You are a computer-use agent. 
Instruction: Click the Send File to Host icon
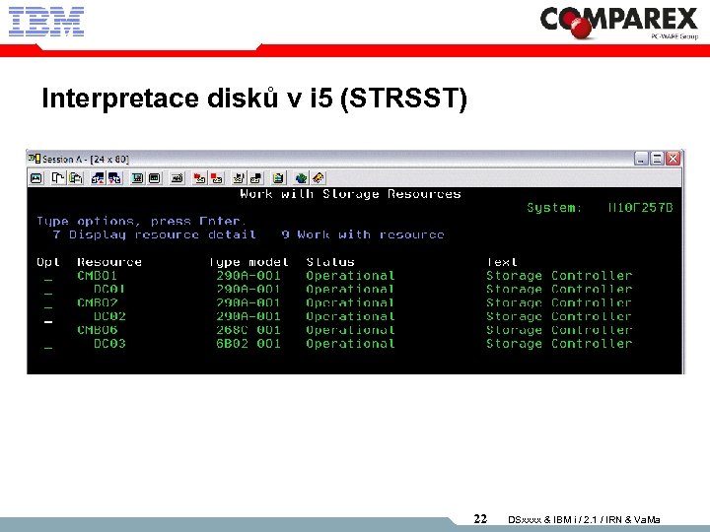pyautogui.click(x=98, y=178)
